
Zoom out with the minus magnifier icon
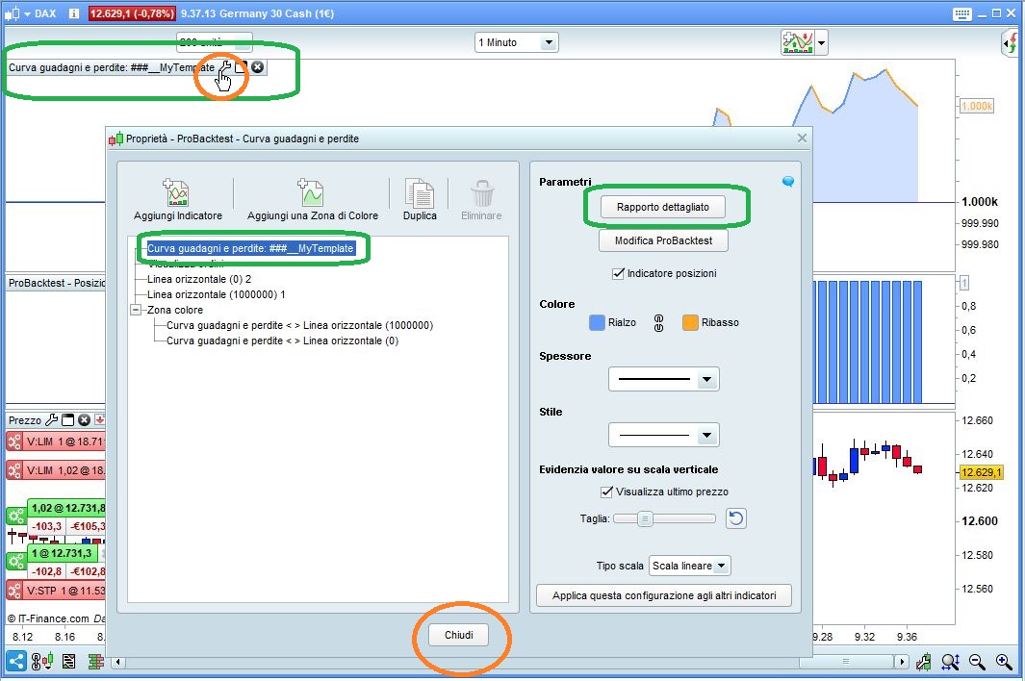click(977, 662)
